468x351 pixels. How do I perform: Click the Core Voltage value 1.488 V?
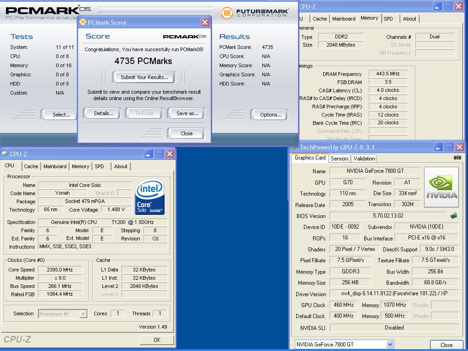(116, 209)
